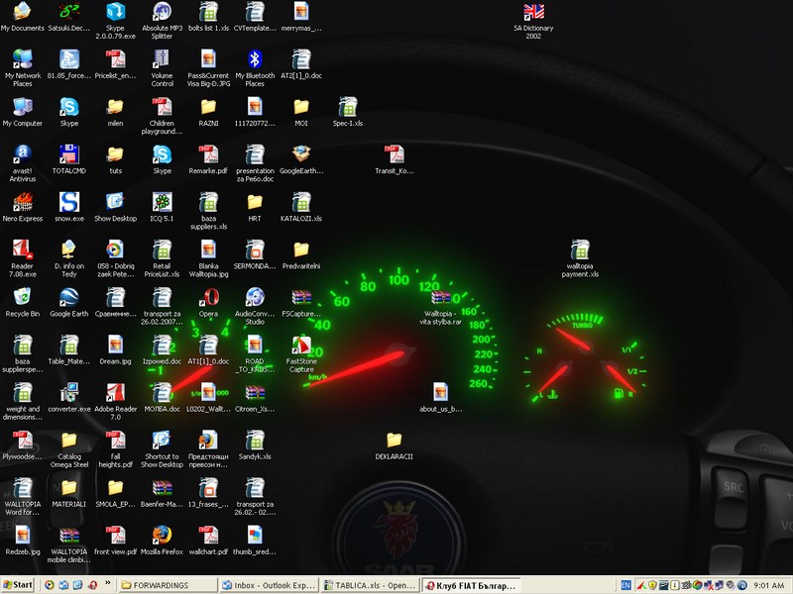The image size is (793, 594).
Task: Open the Opera browser shortcut
Action: [208, 297]
